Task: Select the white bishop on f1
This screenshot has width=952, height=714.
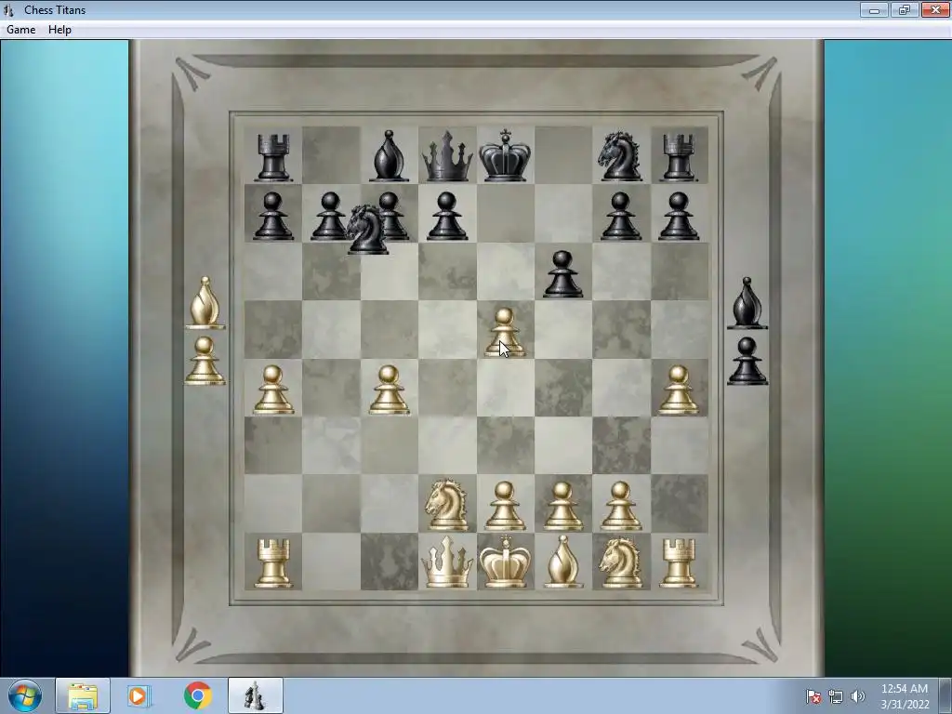Action: click(x=562, y=562)
